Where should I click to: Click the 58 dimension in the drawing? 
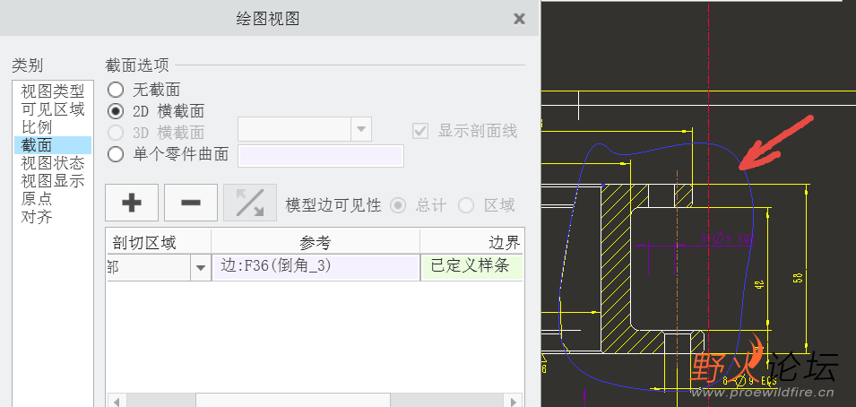click(x=798, y=278)
